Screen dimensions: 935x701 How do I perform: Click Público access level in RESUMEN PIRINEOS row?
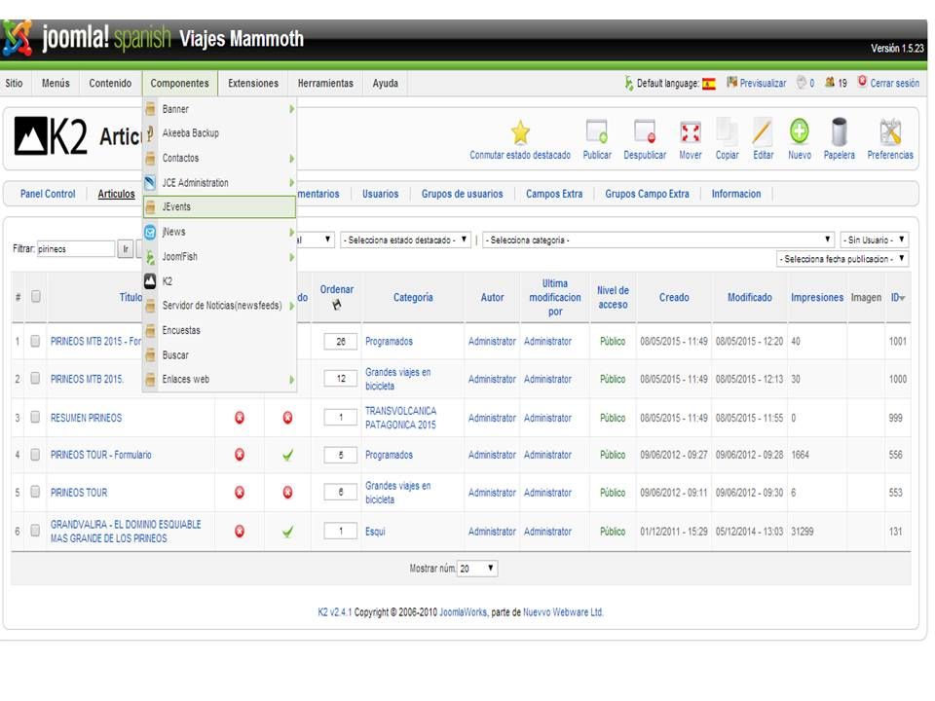(613, 418)
